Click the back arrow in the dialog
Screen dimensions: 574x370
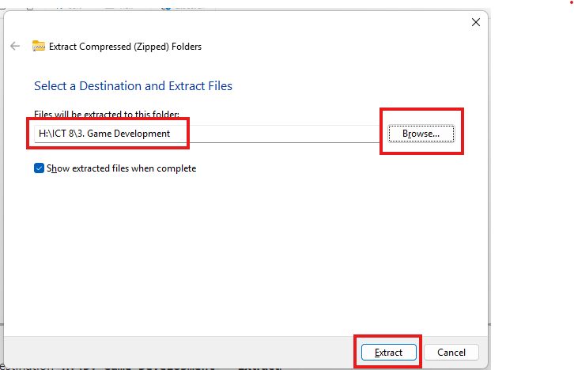pyautogui.click(x=15, y=46)
